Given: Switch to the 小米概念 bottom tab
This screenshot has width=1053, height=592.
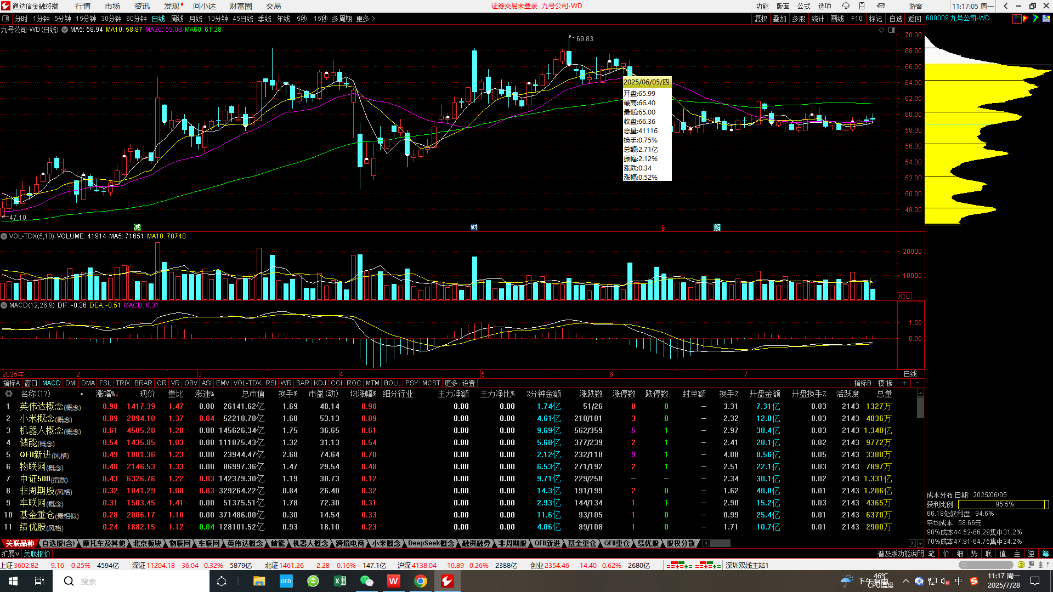Looking at the screenshot, I should pyautogui.click(x=386, y=543).
